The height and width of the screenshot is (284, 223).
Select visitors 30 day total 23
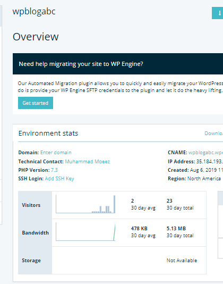[169, 201]
